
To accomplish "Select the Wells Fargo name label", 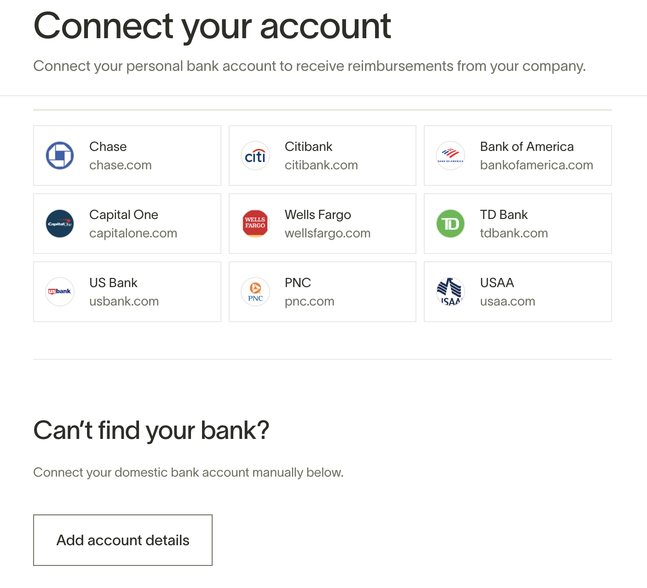I will [318, 215].
